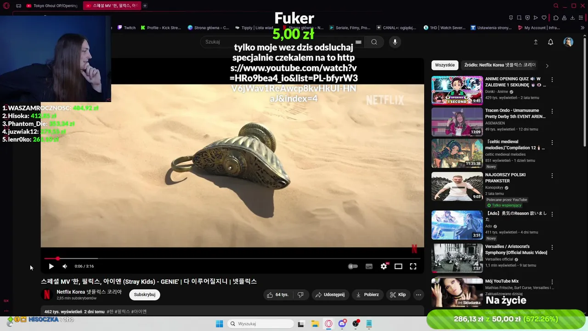Seek on the red video progress bar

[232, 259]
